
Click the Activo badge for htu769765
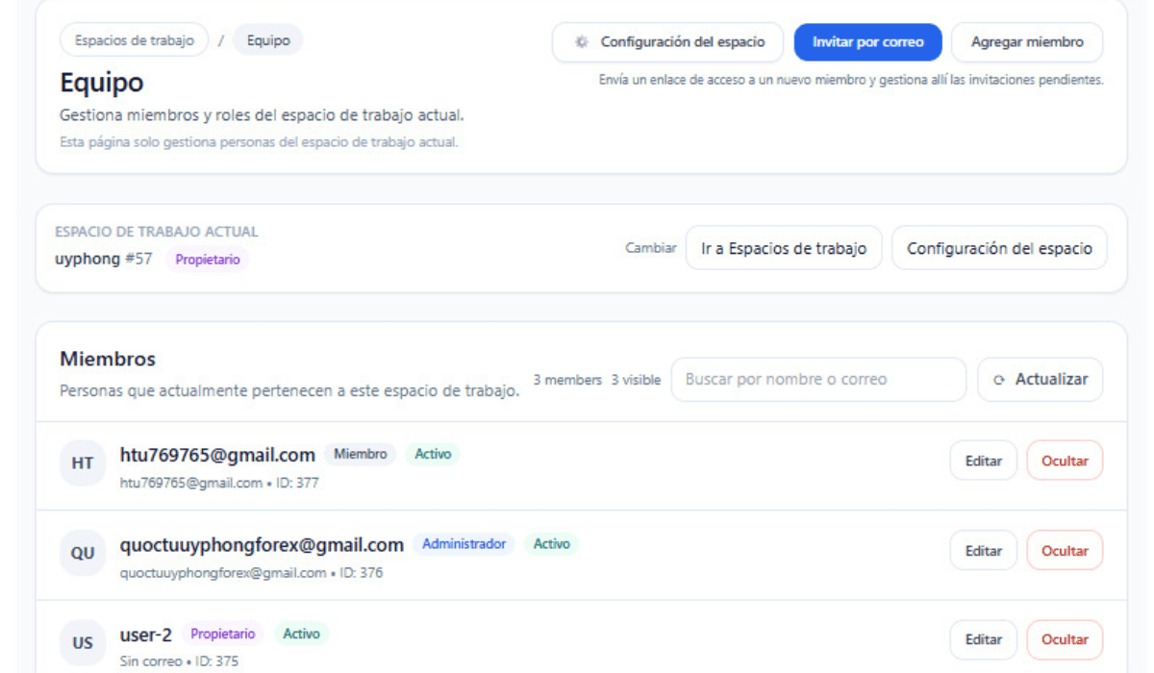click(433, 454)
